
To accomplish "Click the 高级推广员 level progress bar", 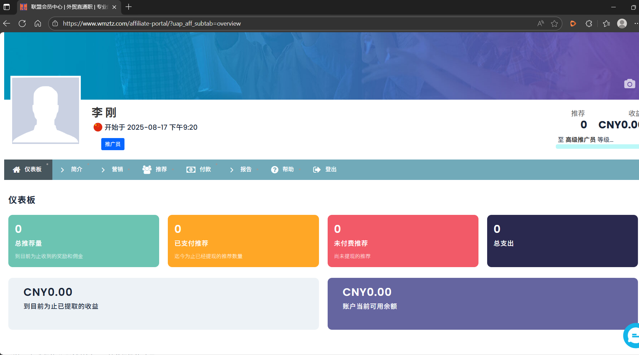I will pyautogui.click(x=596, y=147).
